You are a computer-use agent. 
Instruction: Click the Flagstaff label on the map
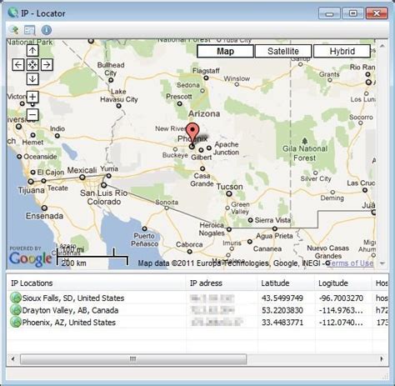coord(206,71)
